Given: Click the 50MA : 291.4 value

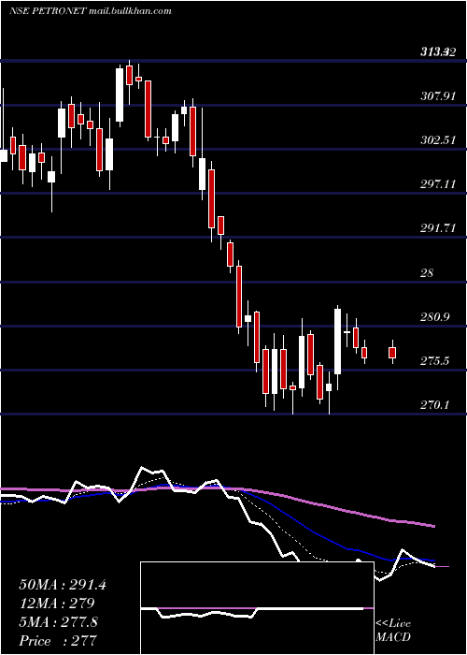Looking at the screenshot, I should click(x=63, y=585).
